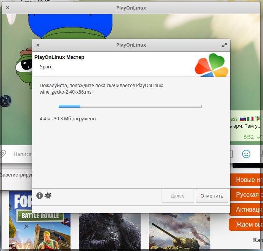The image size is (263, 251).
Task: Click the disabled Далее button
Action: (178, 196)
